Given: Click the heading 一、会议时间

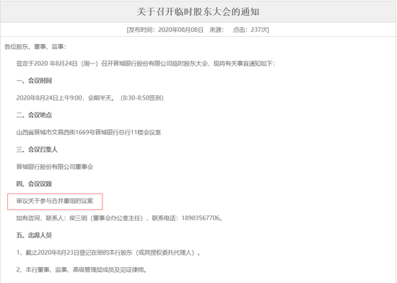Looking at the screenshot, I should pos(34,81).
